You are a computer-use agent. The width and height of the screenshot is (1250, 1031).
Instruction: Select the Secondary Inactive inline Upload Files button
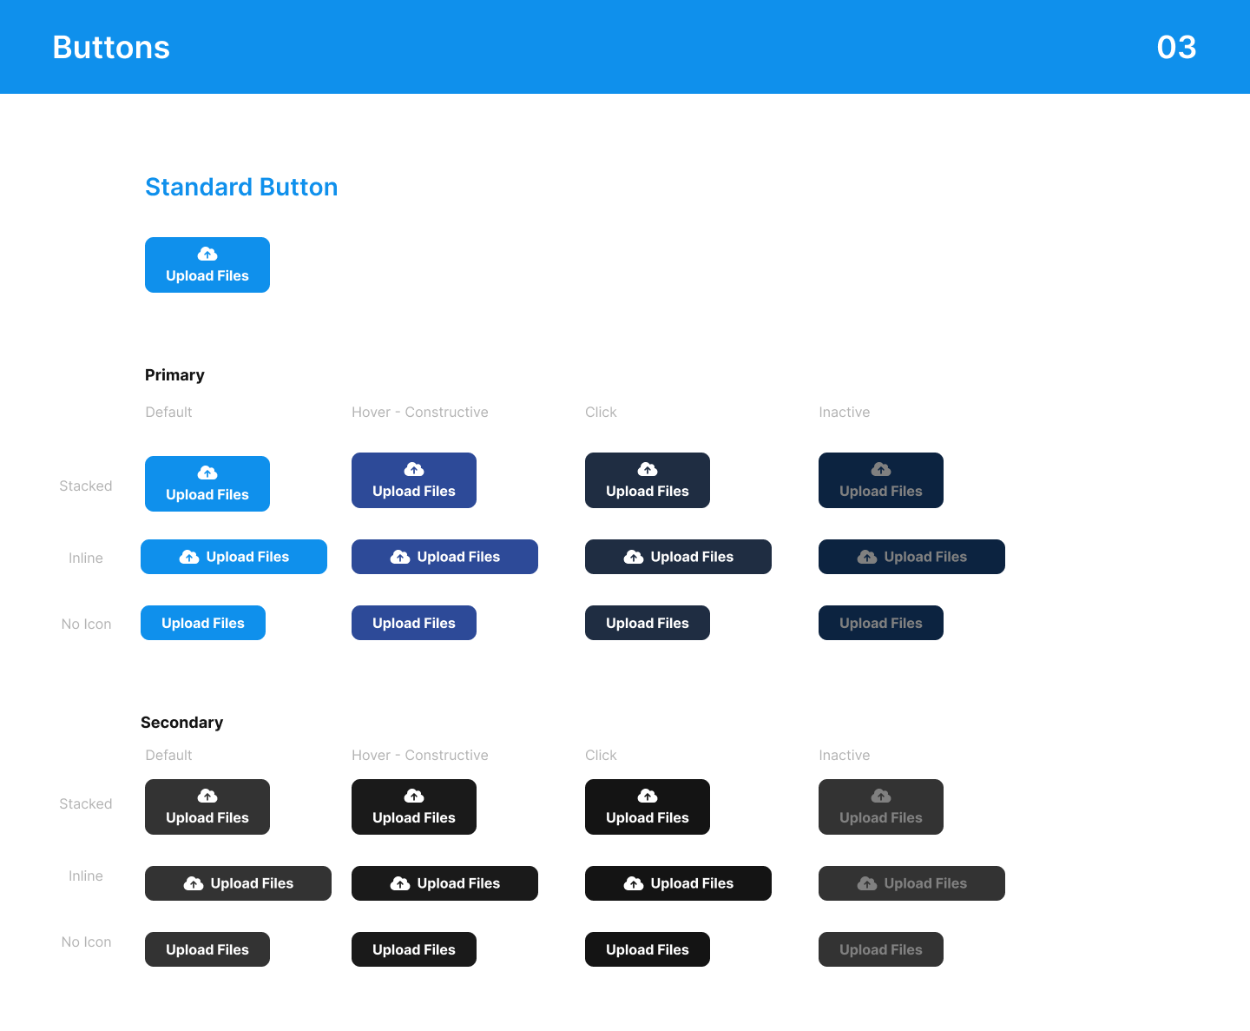[911, 883]
